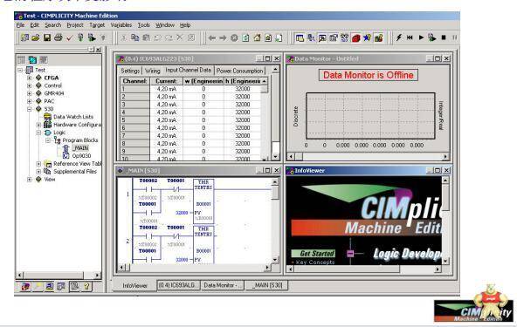
Task: Click the Data Monitor horizontal scrollbar
Action: (x=369, y=157)
